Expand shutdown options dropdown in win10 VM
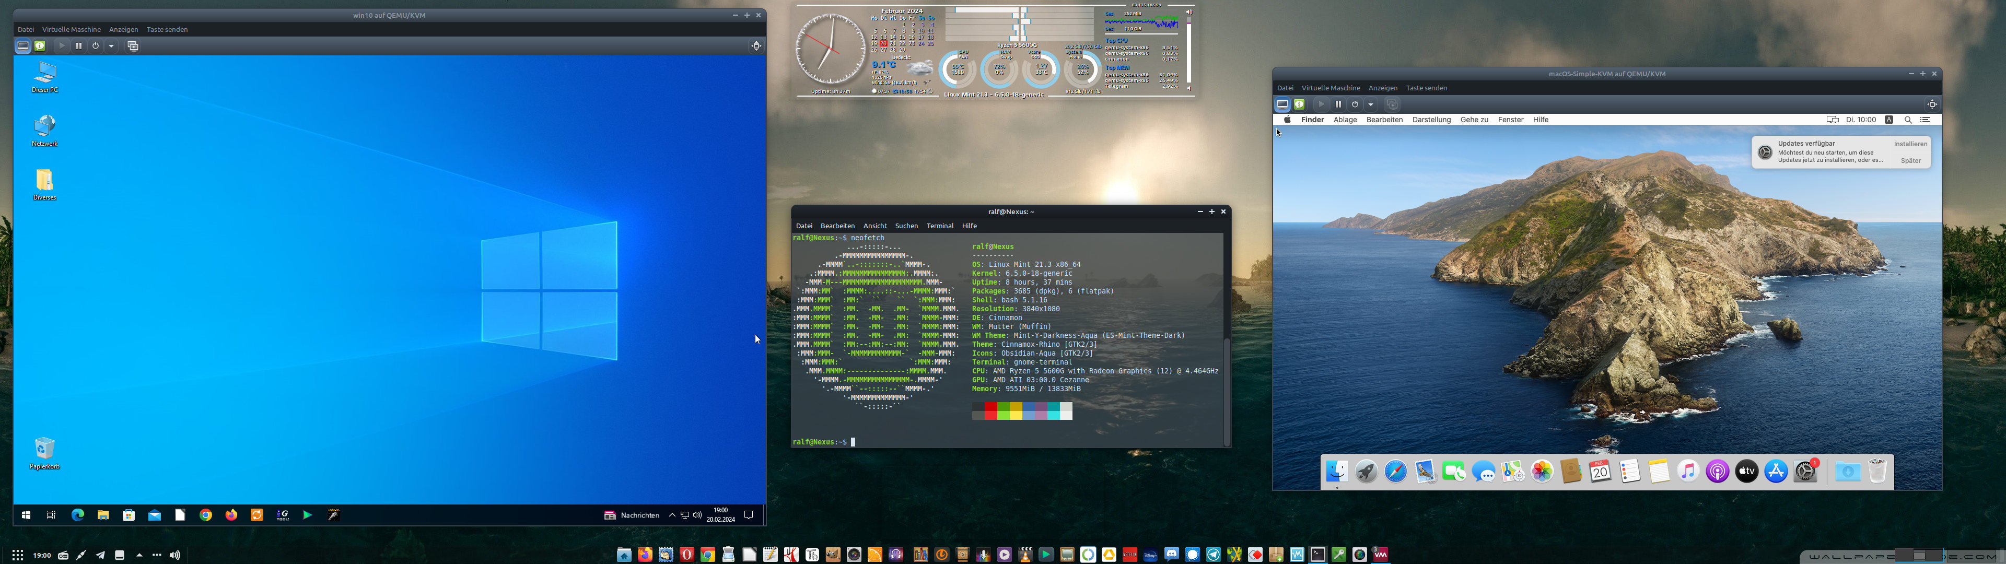The width and height of the screenshot is (2006, 564). pyautogui.click(x=111, y=46)
